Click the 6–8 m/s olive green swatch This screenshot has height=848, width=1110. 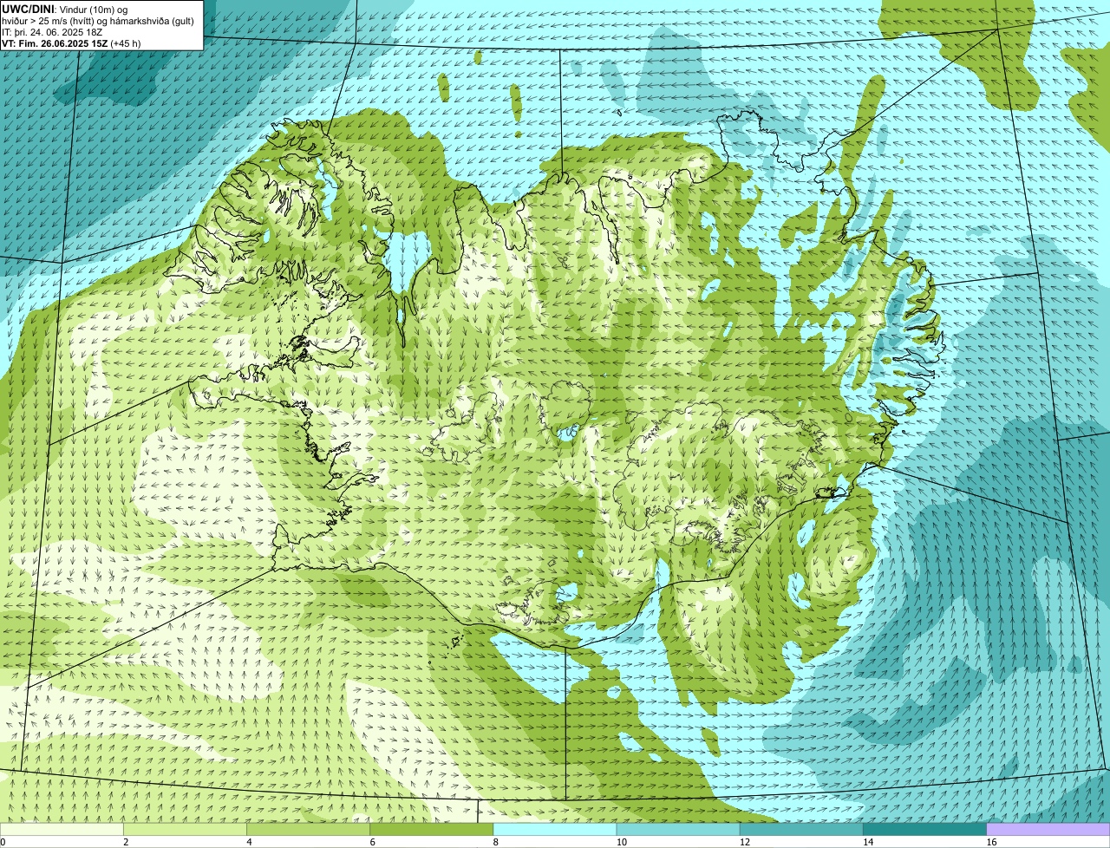431,829
